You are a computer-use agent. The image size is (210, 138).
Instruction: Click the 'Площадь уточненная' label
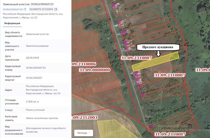click(12, 102)
